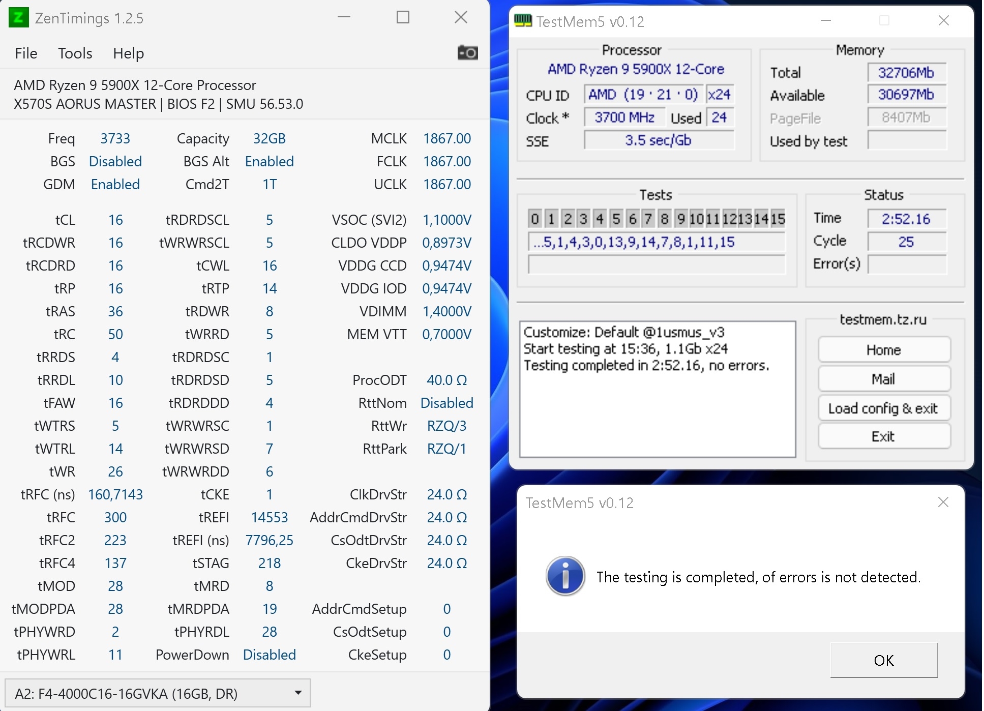
Task: Open the Help menu in ZenTimings
Action: 128,53
